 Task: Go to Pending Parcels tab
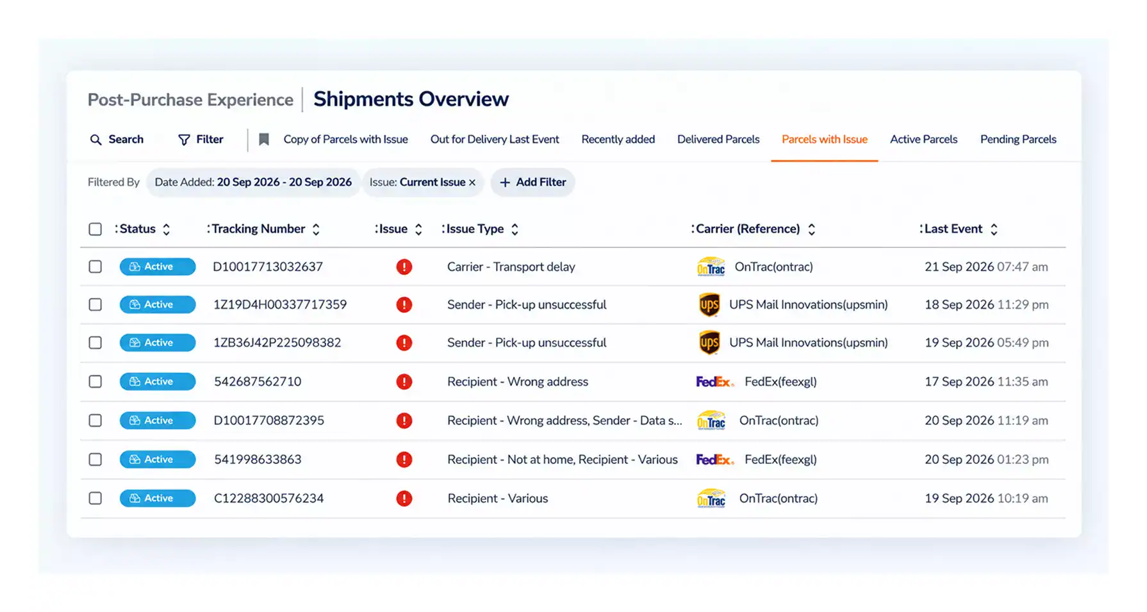pyautogui.click(x=1018, y=139)
